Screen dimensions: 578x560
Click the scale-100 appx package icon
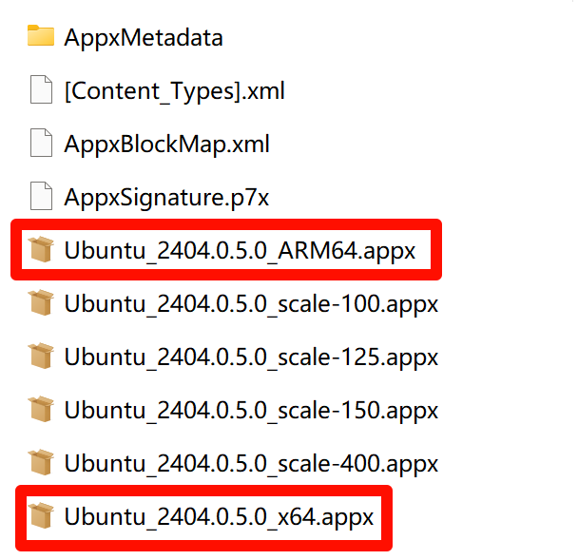coord(41,304)
